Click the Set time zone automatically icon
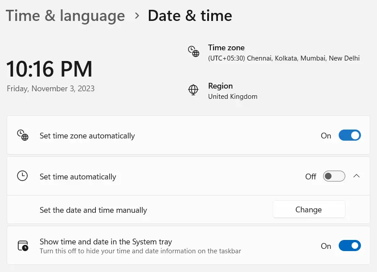377x272 pixels. point(22,135)
